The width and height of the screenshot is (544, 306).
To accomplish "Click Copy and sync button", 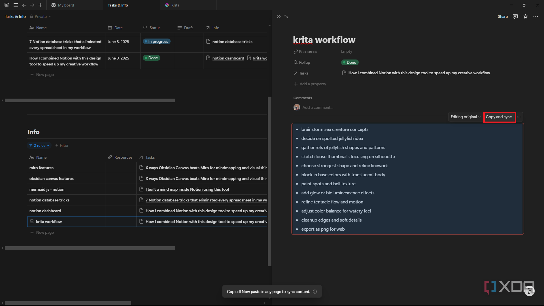I will [x=499, y=117].
